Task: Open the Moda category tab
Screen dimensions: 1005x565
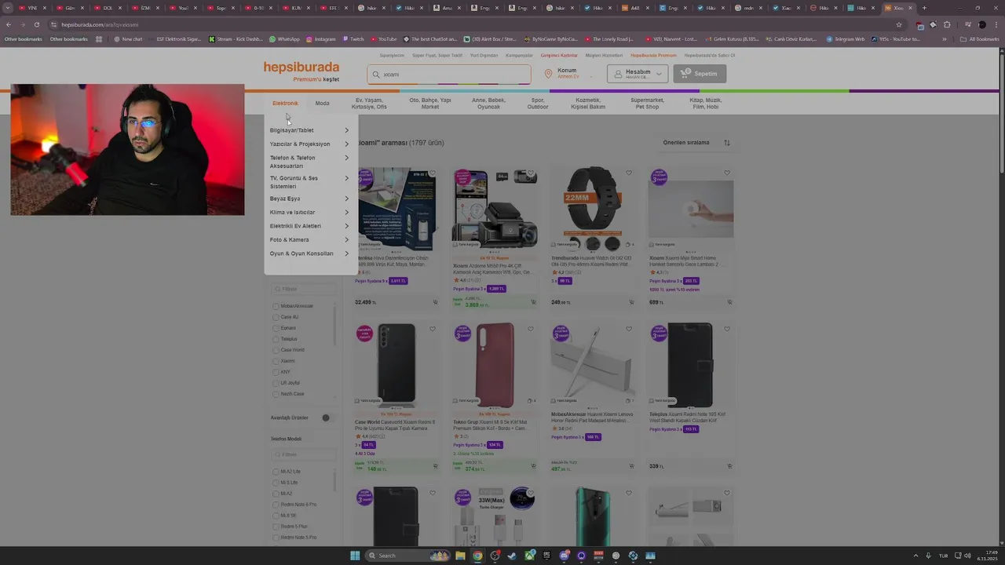Action: click(x=322, y=104)
